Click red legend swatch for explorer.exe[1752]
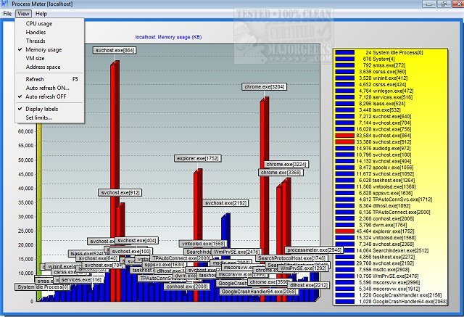Viewport: 464px width, 317px height. pyautogui.click(x=345, y=231)
